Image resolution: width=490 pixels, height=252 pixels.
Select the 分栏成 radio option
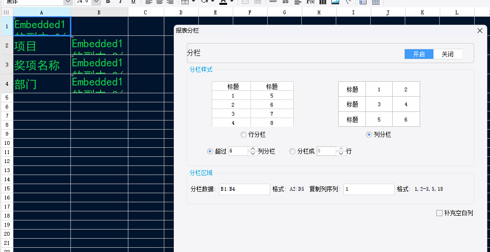click(x=293, y=151)
